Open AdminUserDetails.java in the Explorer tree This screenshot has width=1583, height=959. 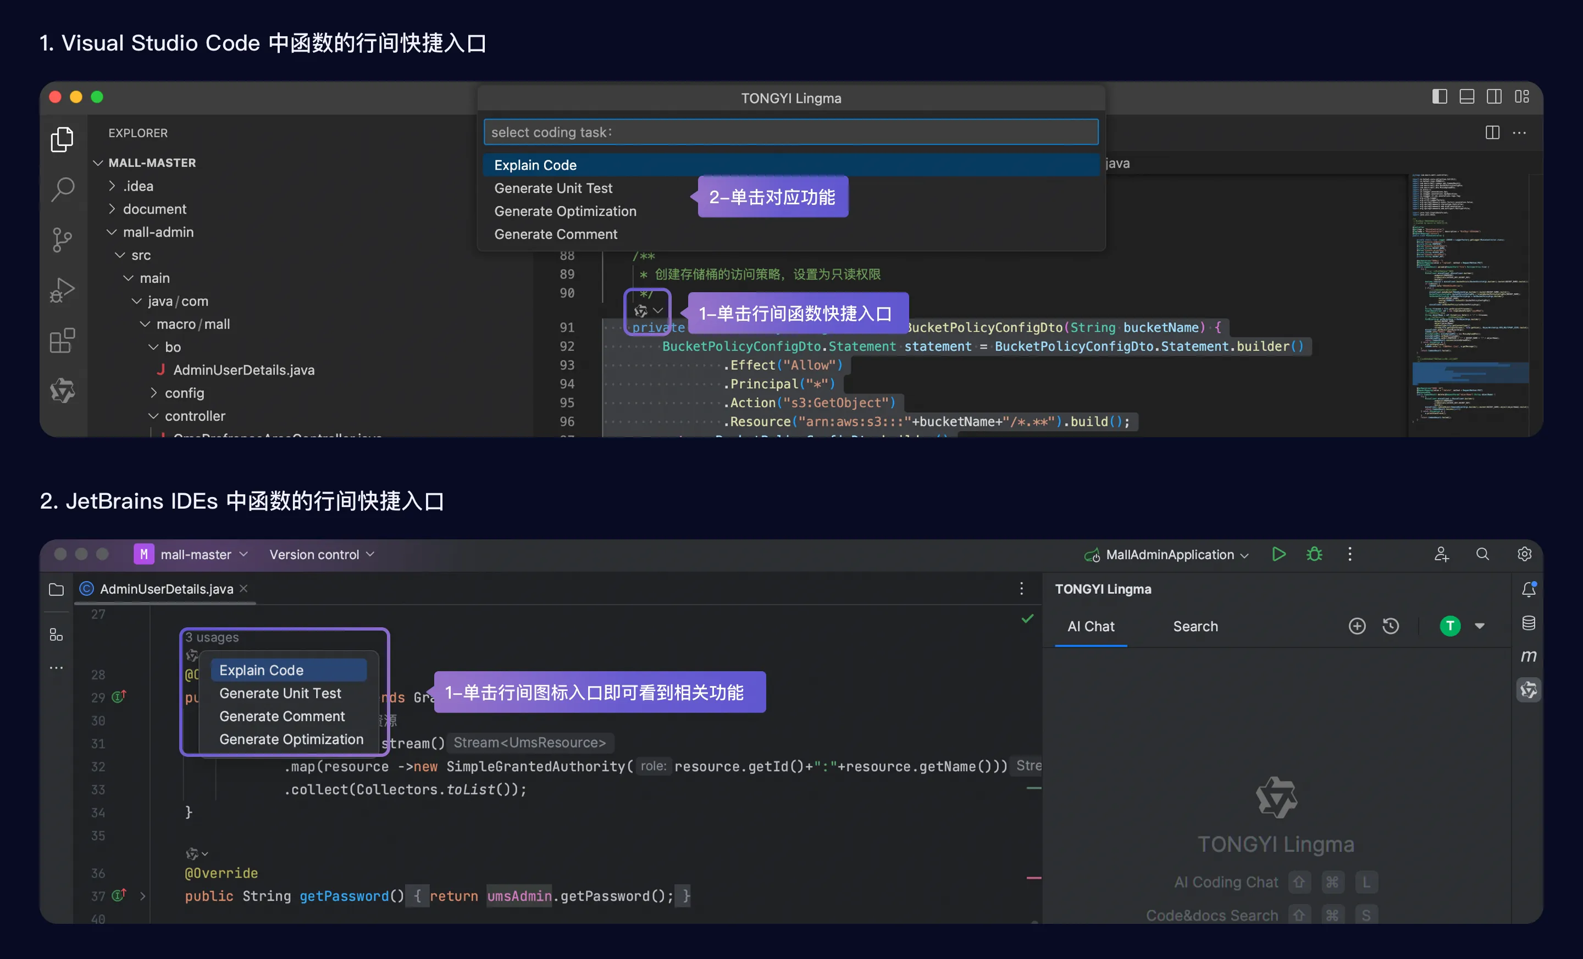click(x=243, y=370)
